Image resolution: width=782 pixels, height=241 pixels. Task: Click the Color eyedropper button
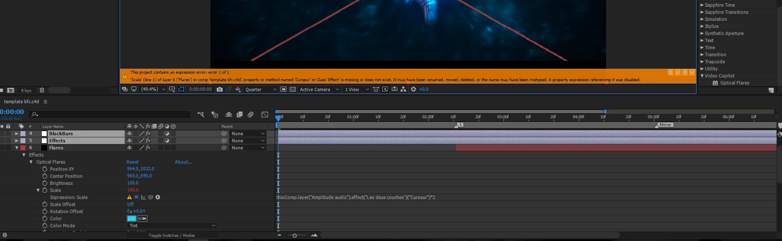(x=143, y=219)
